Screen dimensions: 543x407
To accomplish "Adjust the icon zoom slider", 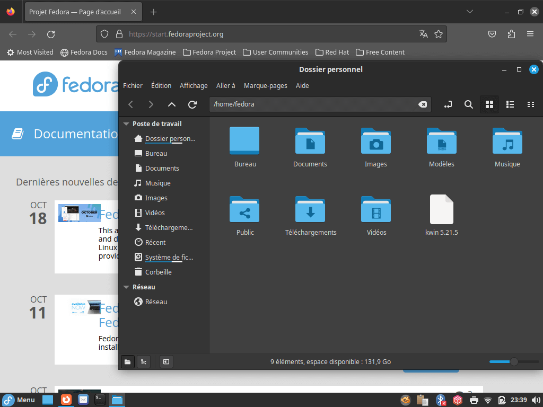I will click(514, 361).
